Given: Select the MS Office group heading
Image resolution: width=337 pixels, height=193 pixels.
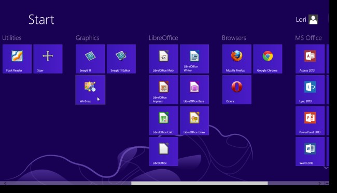Looking at the screenshot, I should [x=308, y=38].
